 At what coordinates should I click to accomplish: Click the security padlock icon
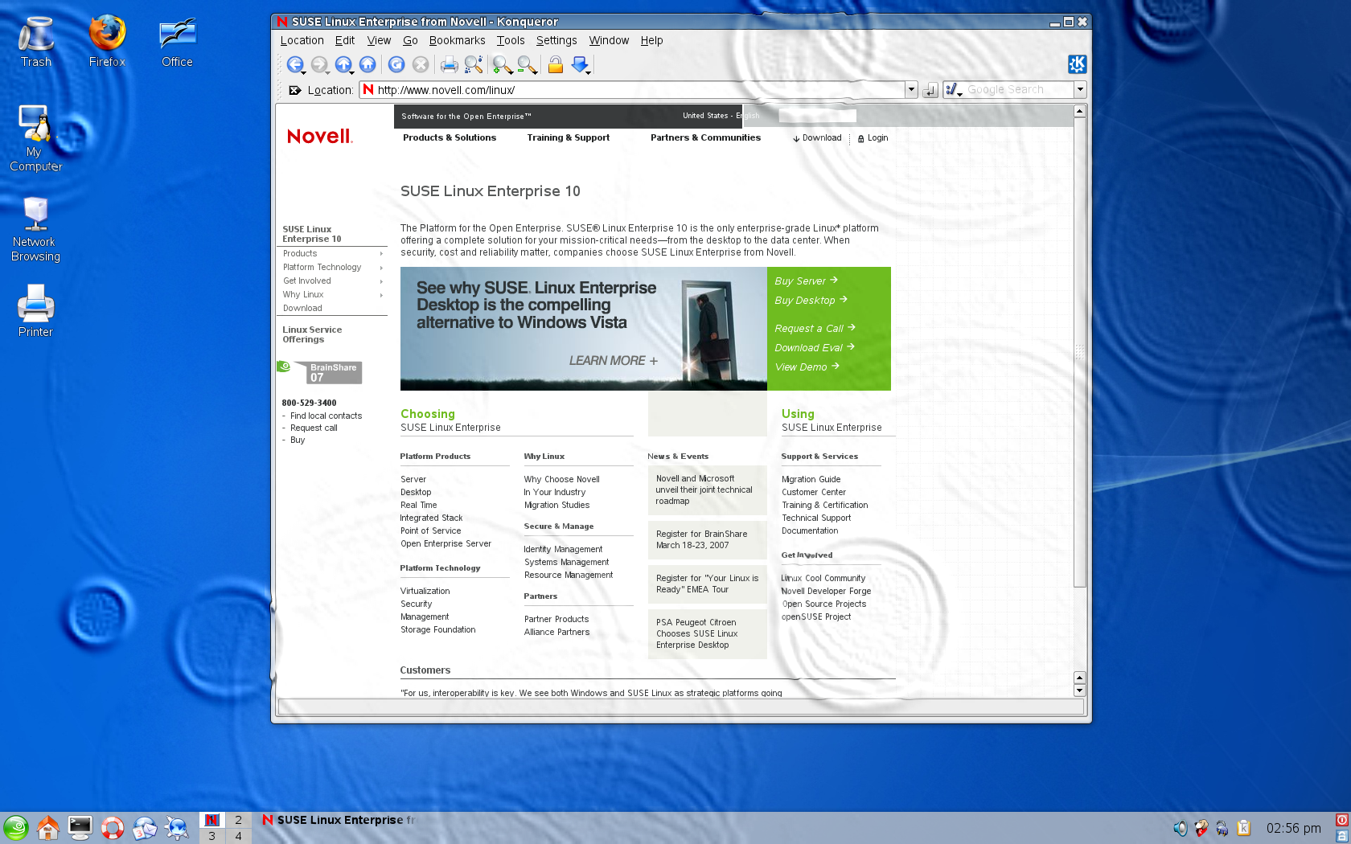click(555, 64)
